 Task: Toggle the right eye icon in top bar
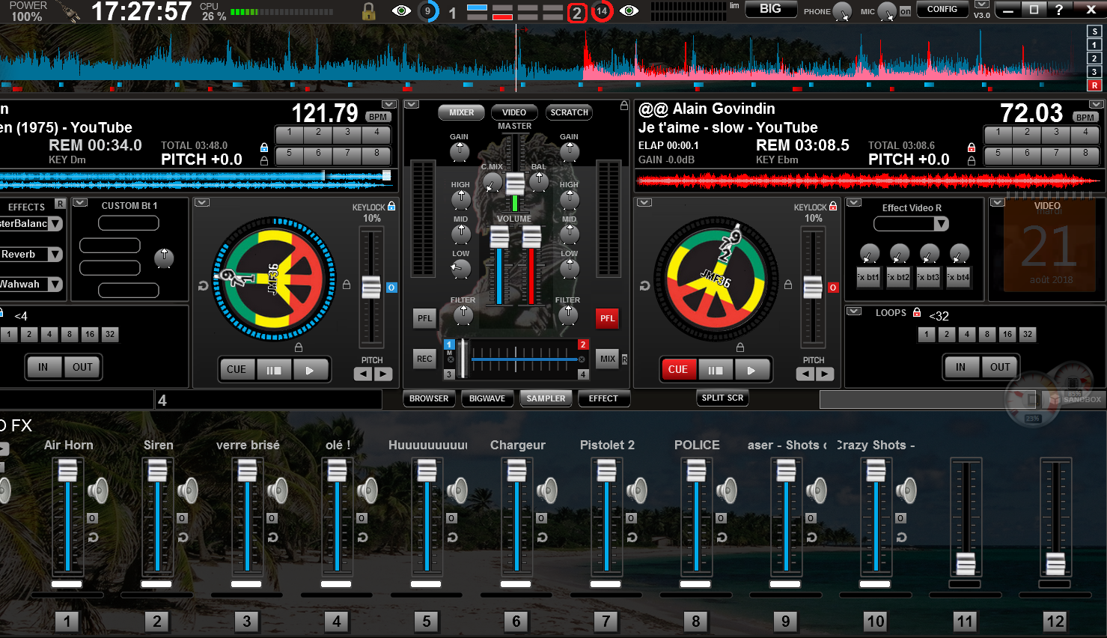[629, 10]
